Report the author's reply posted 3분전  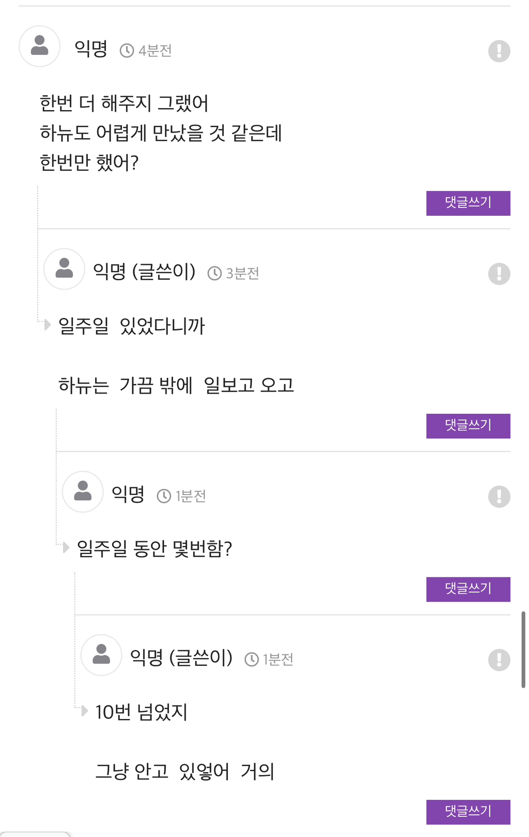499,274
